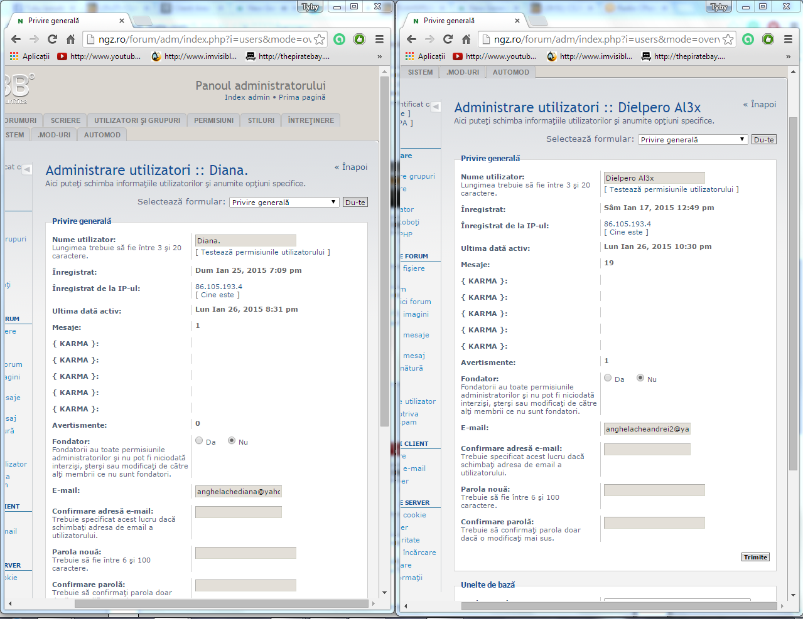The height and width of the screenshot is (619, 803).
Task: Click the left window's vertical scrollbar
Action: [x=384, y=251]
